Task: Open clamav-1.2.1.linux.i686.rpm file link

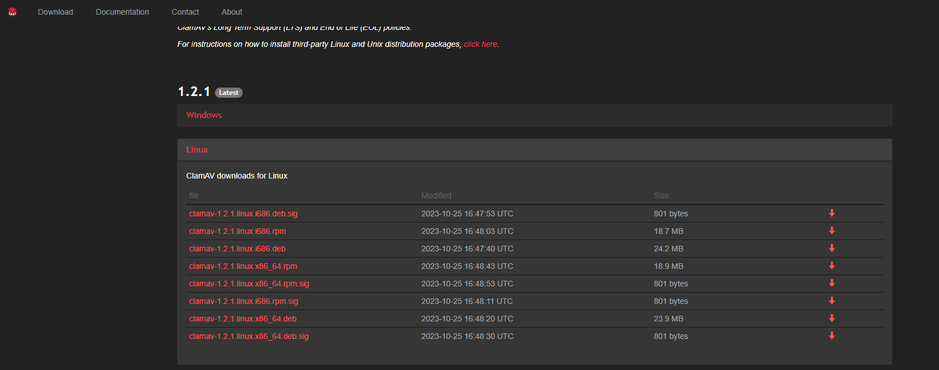Action: [238, 231]
